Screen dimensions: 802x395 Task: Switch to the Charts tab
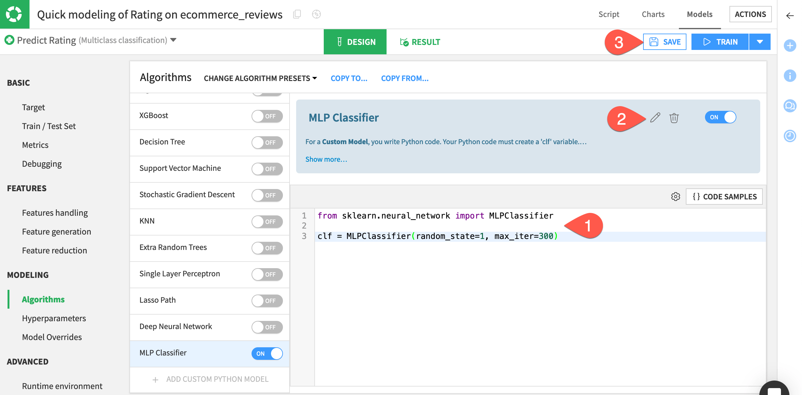[653, 14]
